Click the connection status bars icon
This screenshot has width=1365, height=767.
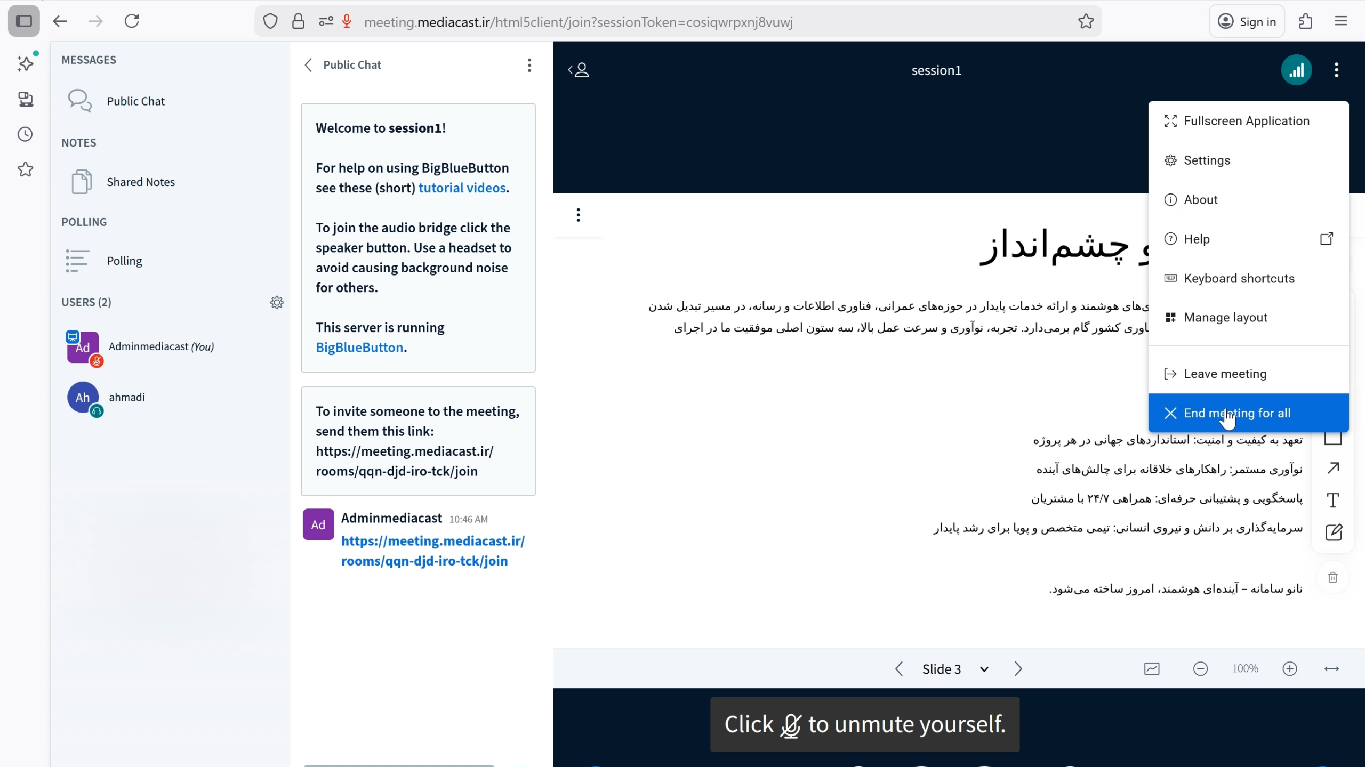click(x=1296, y=70)
